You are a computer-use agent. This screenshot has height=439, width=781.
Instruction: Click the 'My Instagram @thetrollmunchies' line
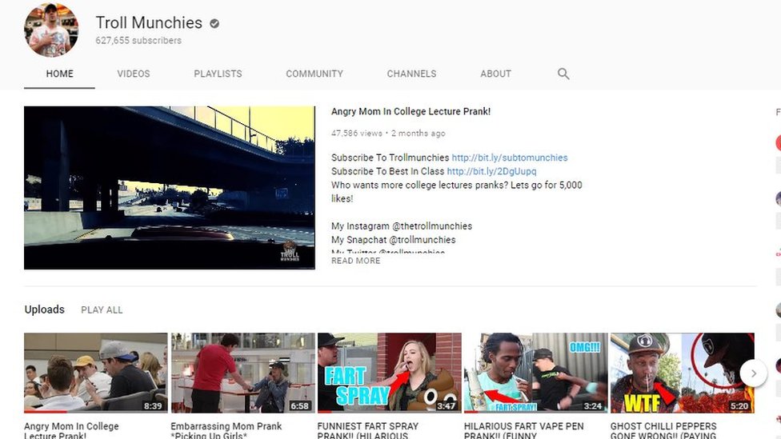pyautogui.click(x=402, y=226)
